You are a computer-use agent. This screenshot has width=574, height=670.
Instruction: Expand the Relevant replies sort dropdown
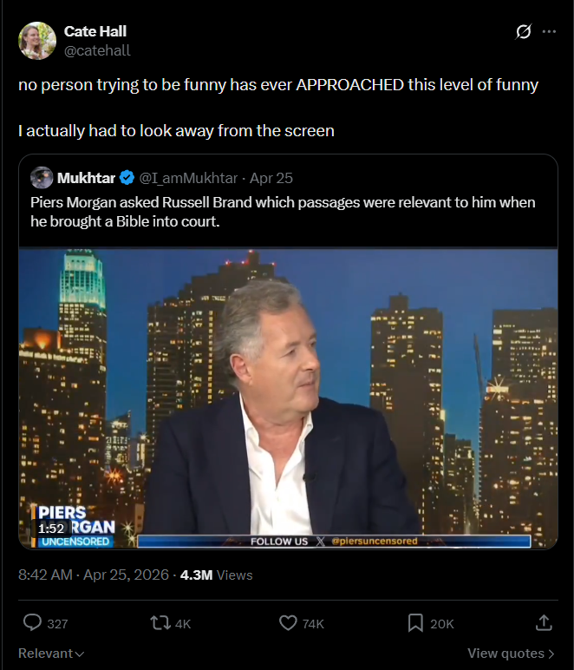(51, 654)
